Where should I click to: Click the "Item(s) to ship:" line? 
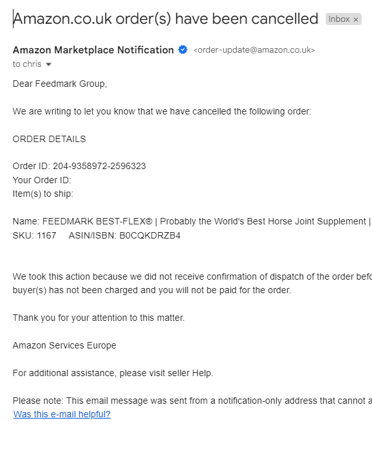tap(43, 194)
